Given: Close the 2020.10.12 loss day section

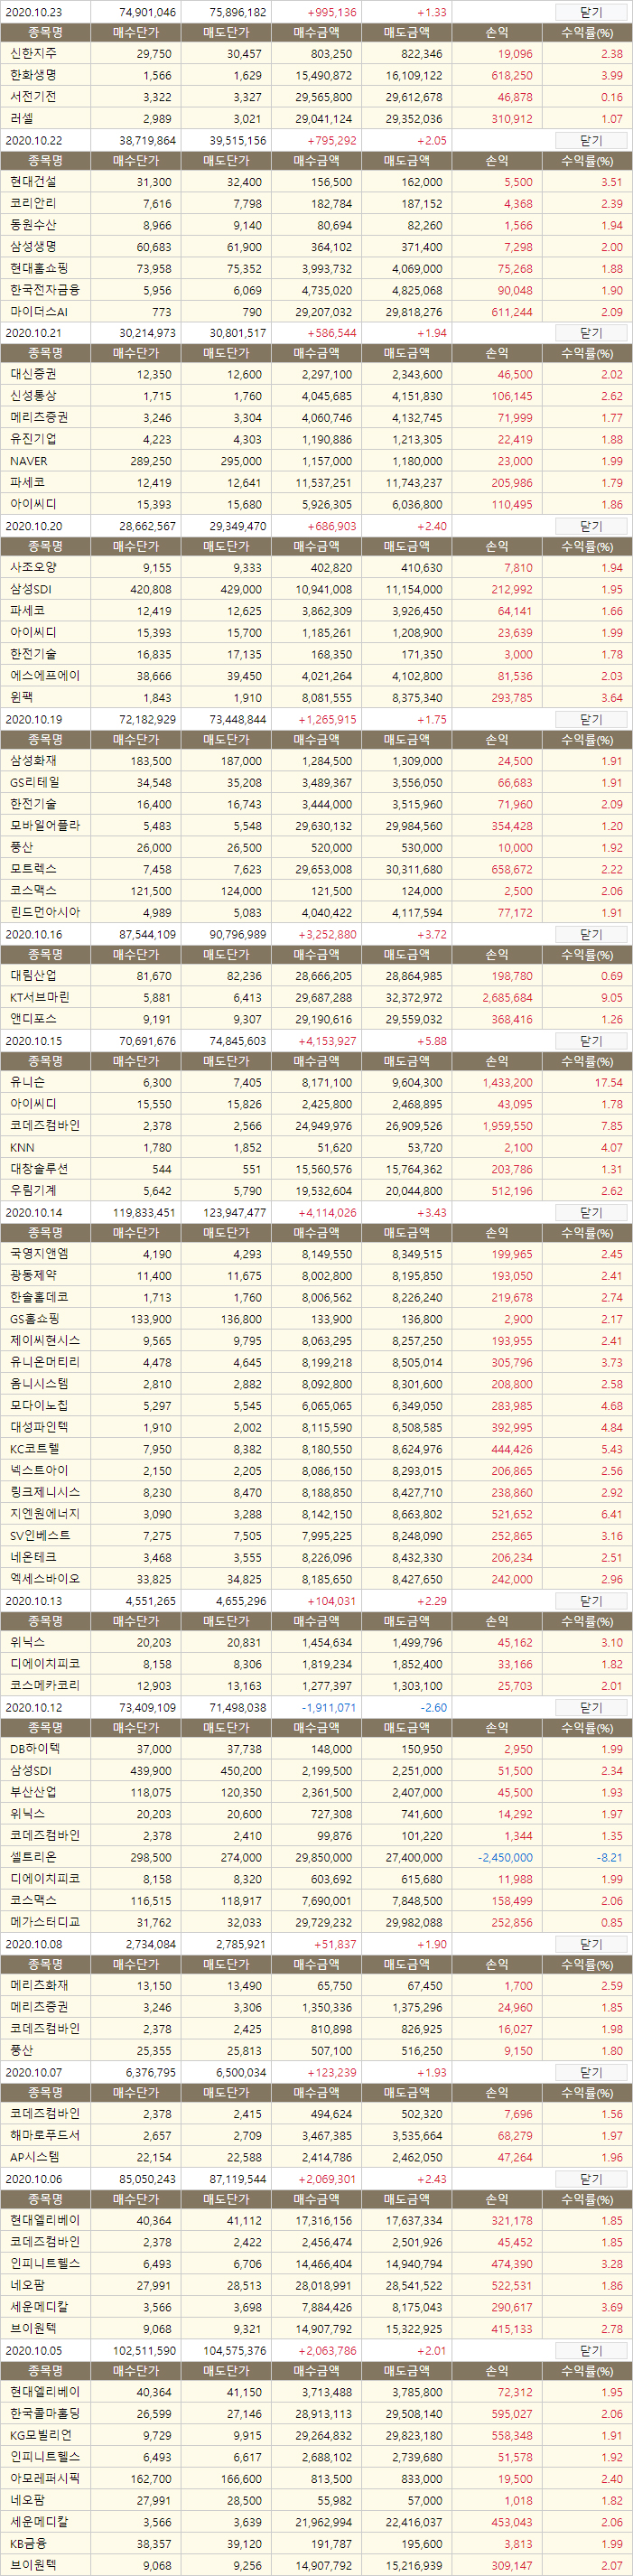Looking at the screenshot, I should pyautogui.click(x=591, y=1708).
